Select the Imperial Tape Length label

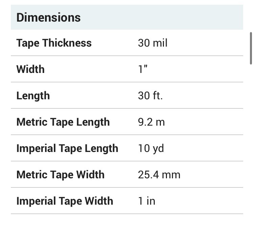point(67,148)
